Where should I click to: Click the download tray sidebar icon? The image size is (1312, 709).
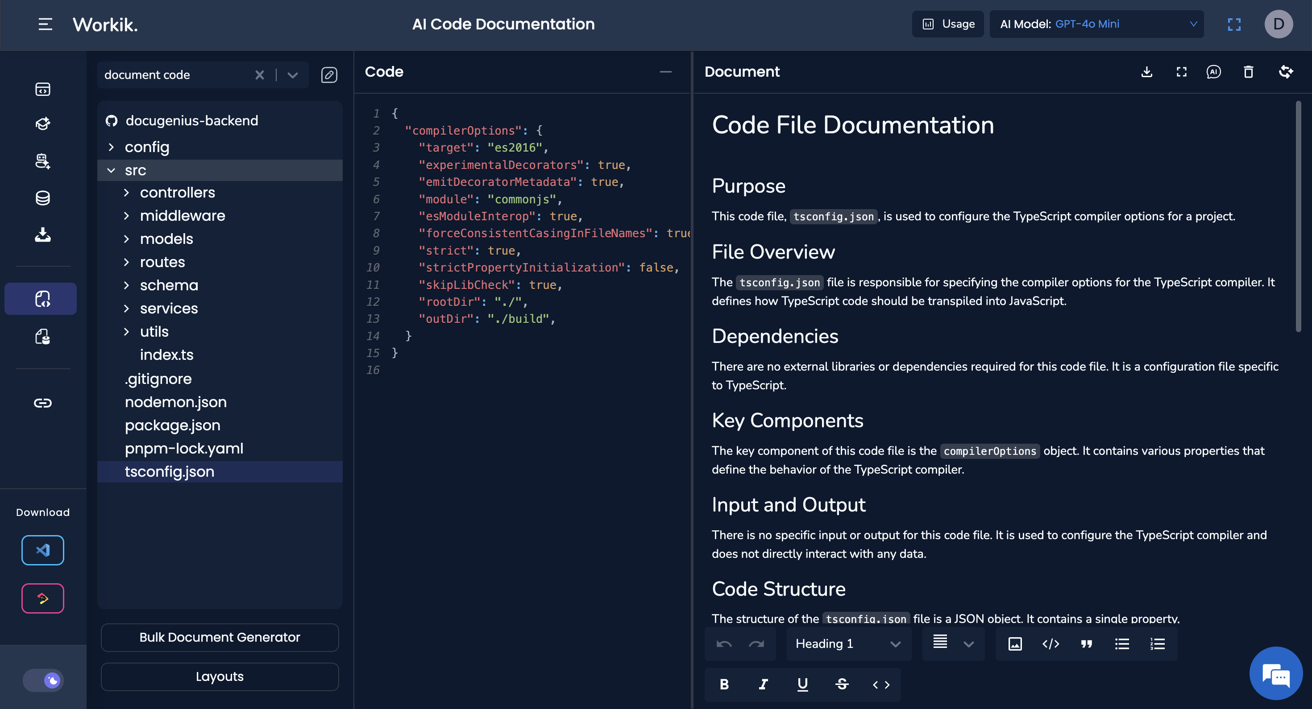(x=43, y=235)
